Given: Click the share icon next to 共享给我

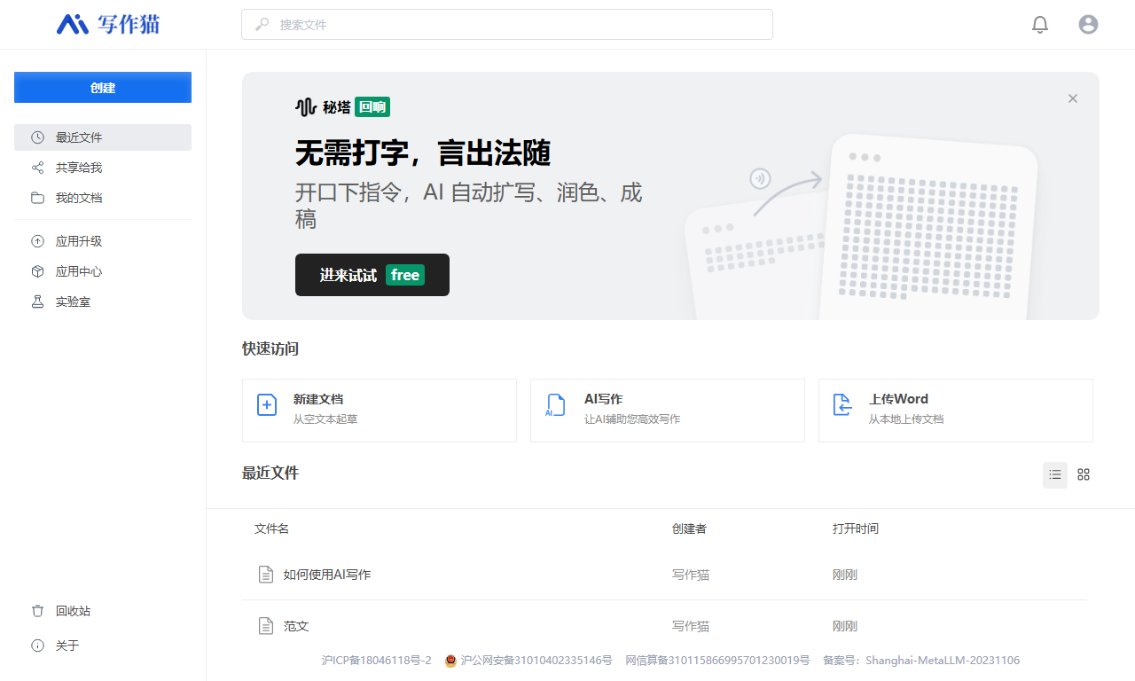Looking at the screenshot, I should 37,168.
